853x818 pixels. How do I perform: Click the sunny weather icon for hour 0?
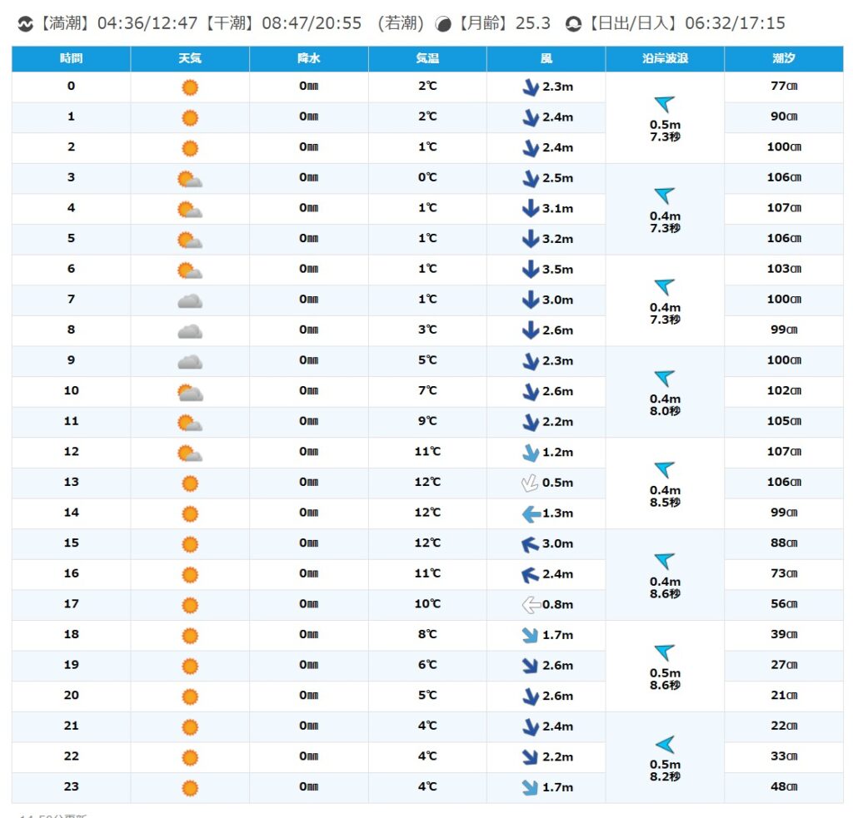tap(190, 87)
